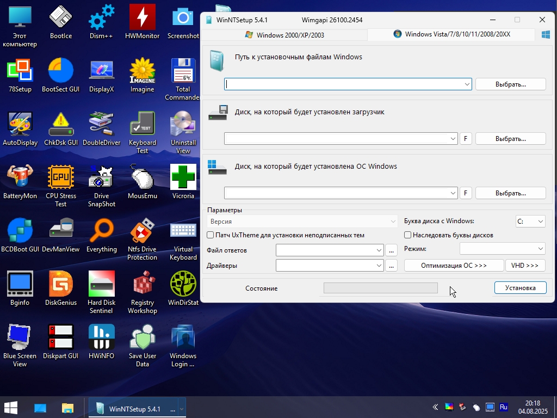Open File Explorer from taskbar
This screenshot has width=557, height=418.
point(67,408)
